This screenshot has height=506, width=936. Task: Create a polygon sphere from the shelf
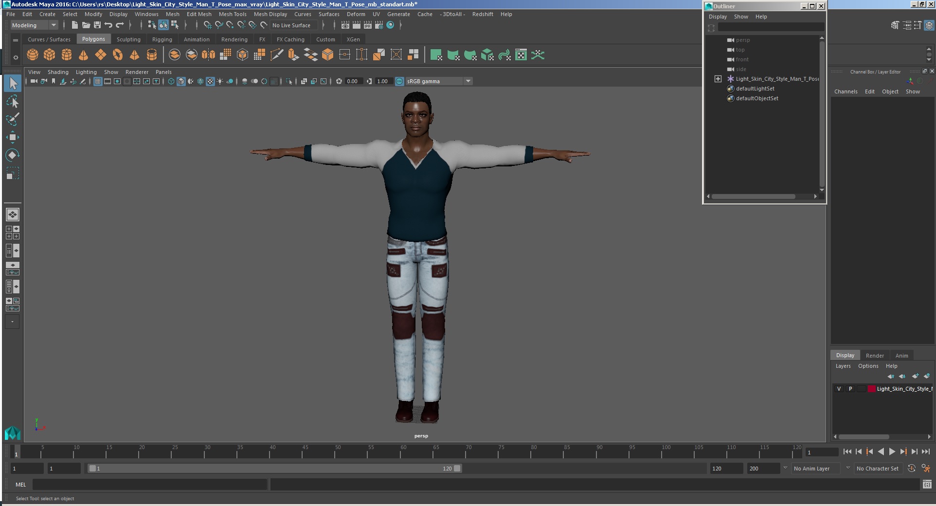[x=33, y=55]
